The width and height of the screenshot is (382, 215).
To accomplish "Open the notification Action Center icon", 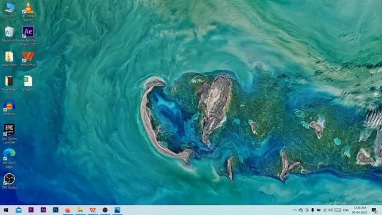I will 374,210.
